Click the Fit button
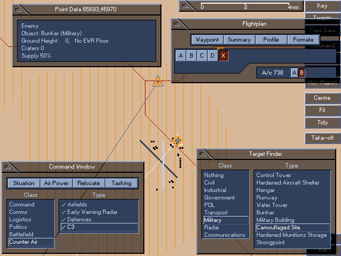Viewport: 341px width, 256px height. [x=322, y=110]
